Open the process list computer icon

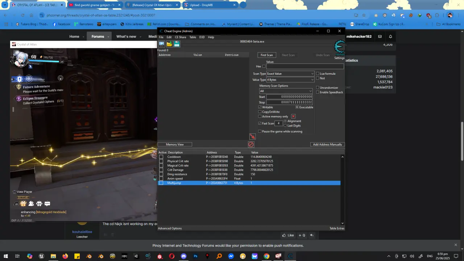coord(162,44)
